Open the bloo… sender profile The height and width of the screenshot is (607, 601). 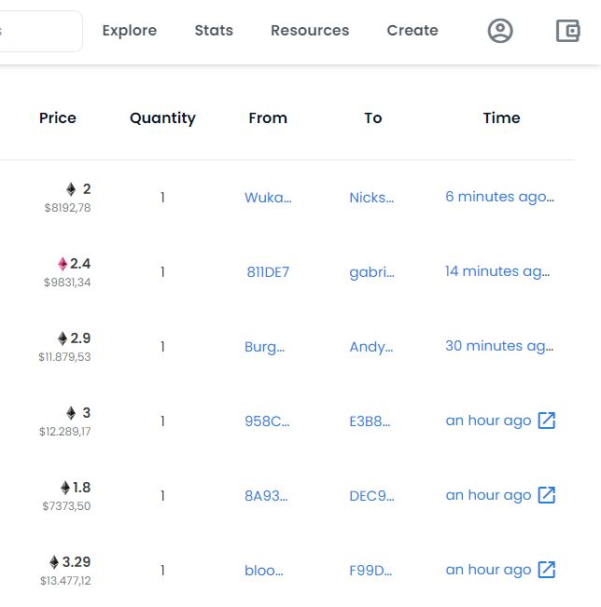(264, 571)
